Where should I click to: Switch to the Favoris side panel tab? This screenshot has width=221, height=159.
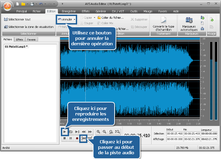coord(32,40)
